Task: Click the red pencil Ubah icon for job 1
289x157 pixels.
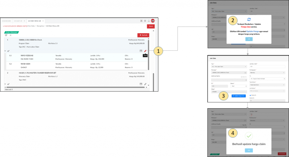Action: pyautogui.click(x=145, y=51)
